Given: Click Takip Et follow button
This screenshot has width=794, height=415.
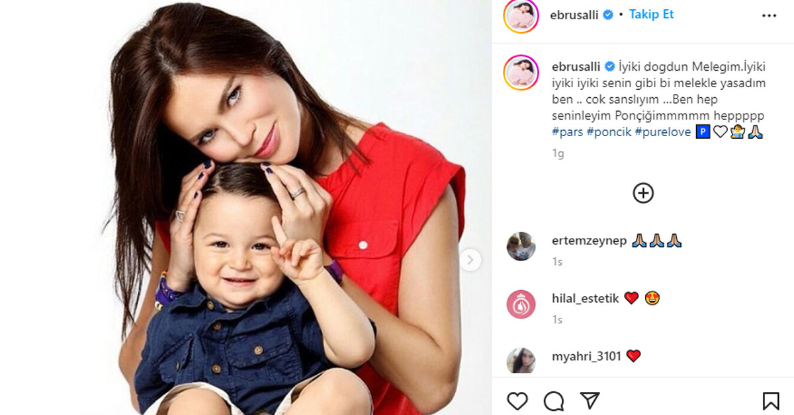Looking at the screenshot, I should click(x=651, y=14).
